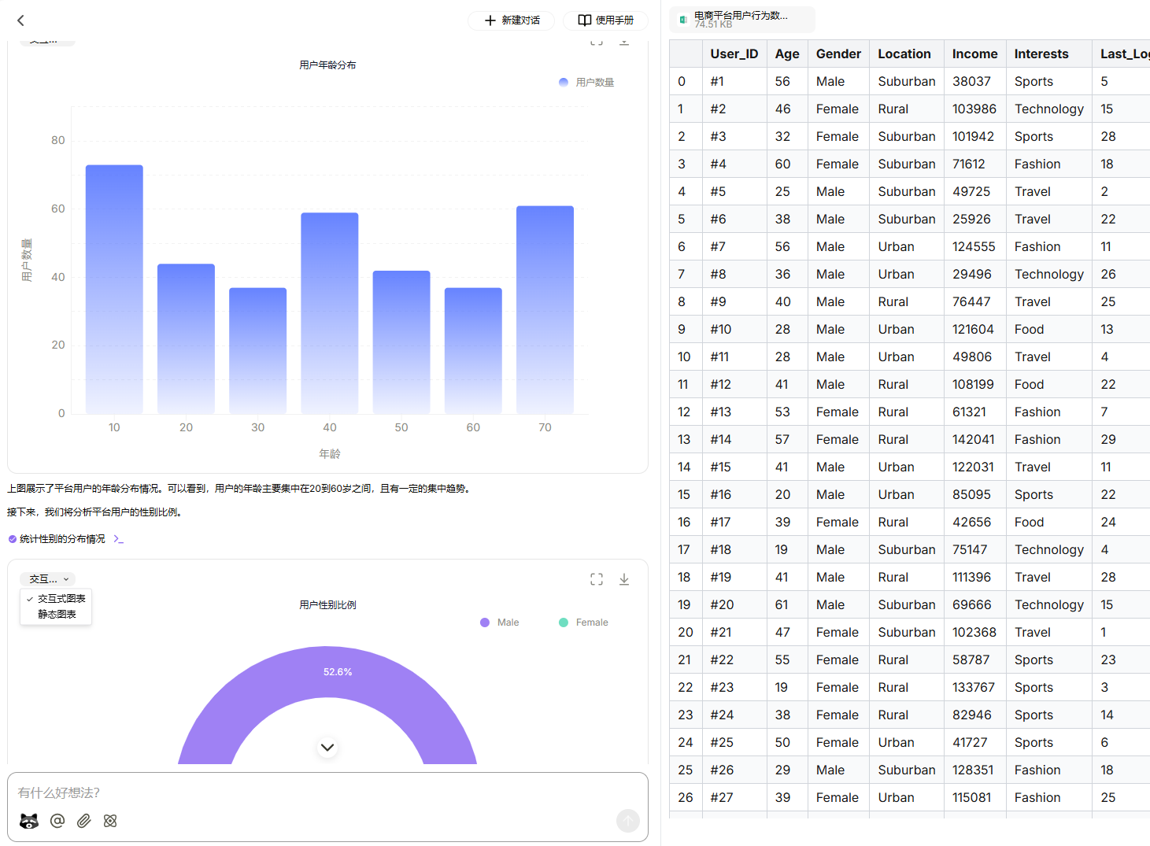Select 静态图表 from the menu
This screenshot has width=1150, height=846.
click(57, 615)
